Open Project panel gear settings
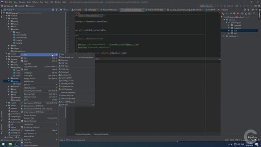Image resolution: width=261 pixels, height=147 pixels. coord(61,10)
